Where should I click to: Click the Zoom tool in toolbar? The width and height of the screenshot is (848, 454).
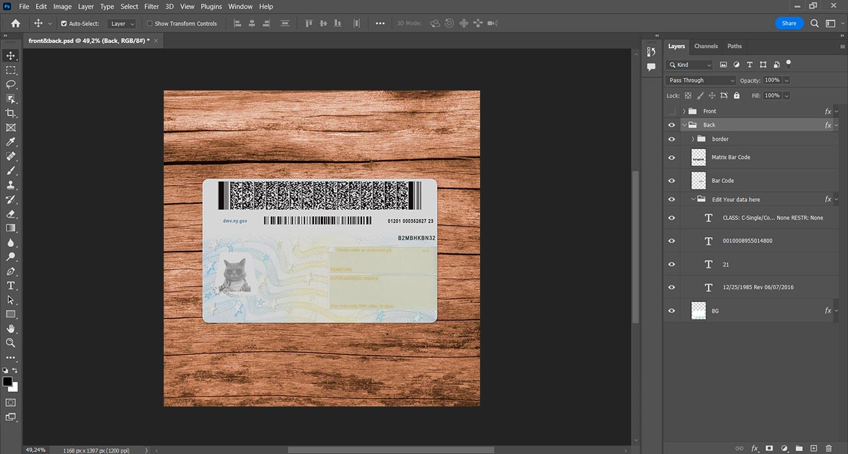(11, 343)
